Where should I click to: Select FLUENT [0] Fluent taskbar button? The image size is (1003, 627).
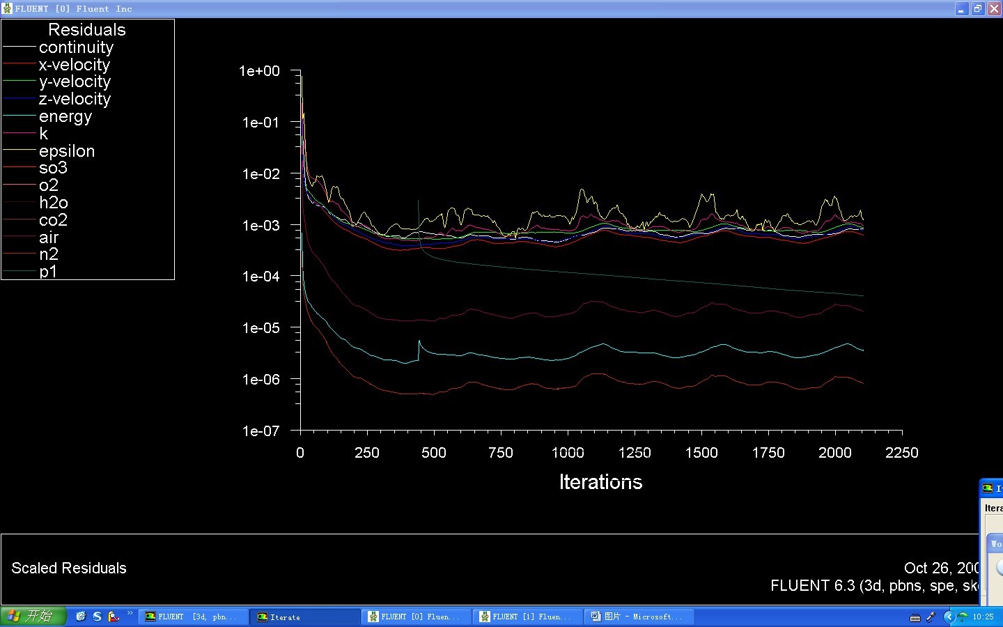pos(416,617)
